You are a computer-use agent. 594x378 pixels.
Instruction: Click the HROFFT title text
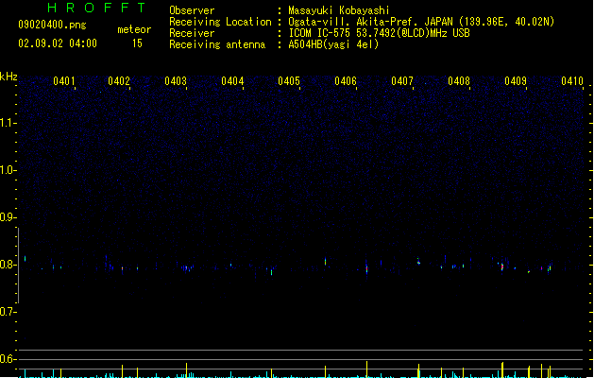tap(96, 8)
